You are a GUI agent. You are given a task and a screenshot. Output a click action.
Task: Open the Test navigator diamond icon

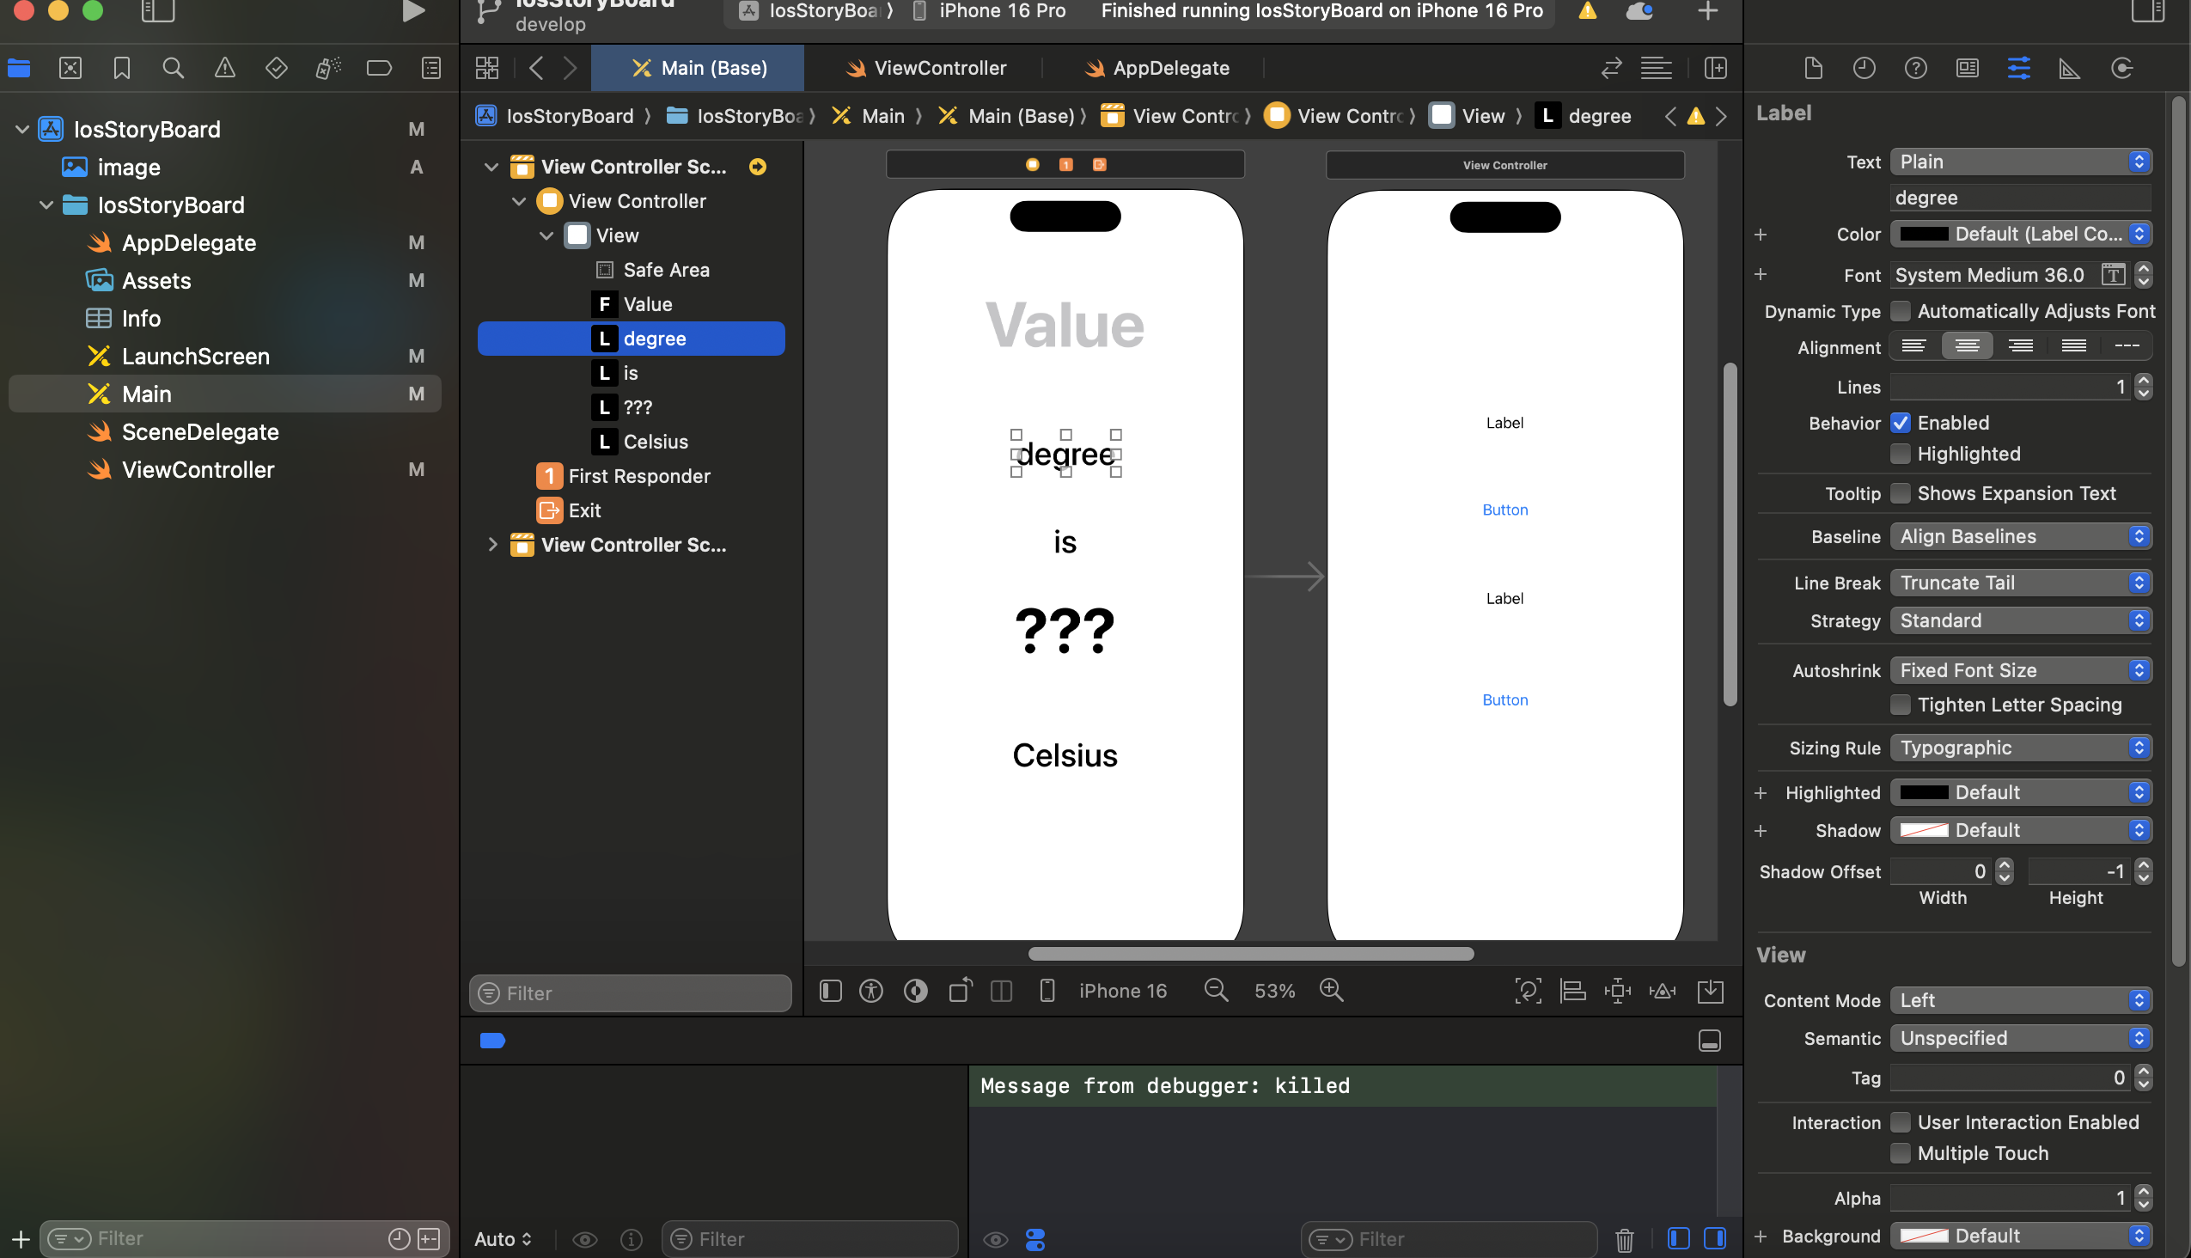(x=277, y=68)
